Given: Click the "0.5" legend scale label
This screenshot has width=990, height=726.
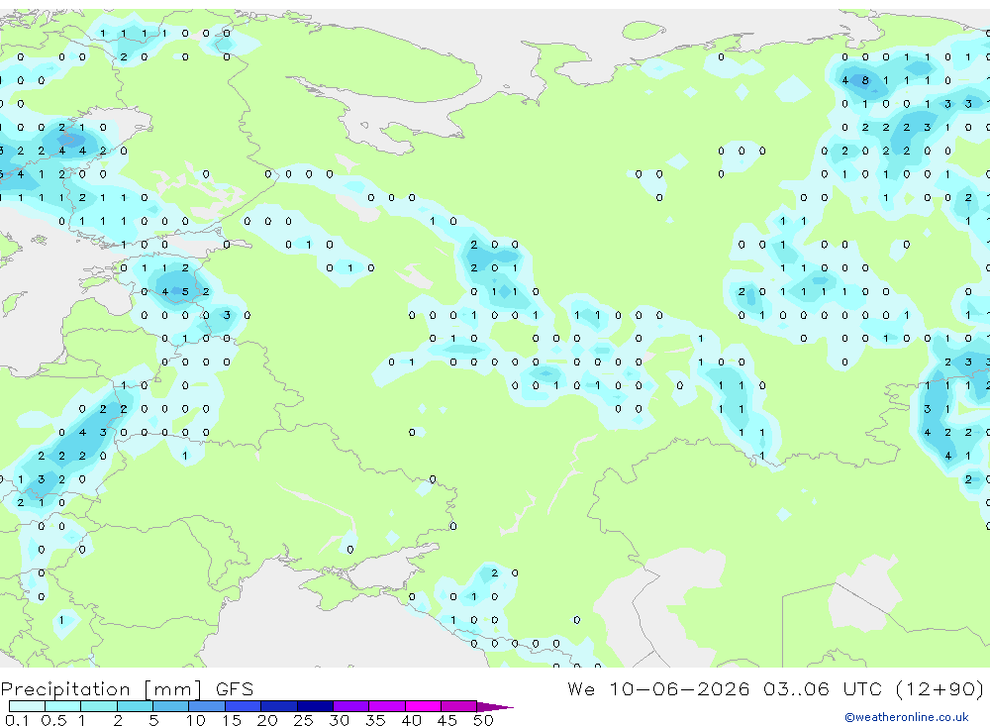Looking at the screenshot, I should point(53,720).
